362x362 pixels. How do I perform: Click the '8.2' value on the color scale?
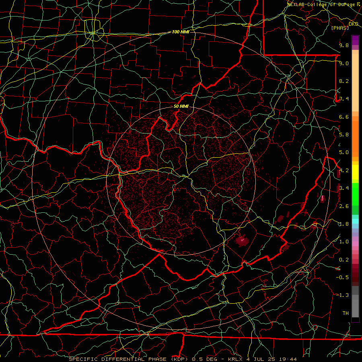(344, 81)
